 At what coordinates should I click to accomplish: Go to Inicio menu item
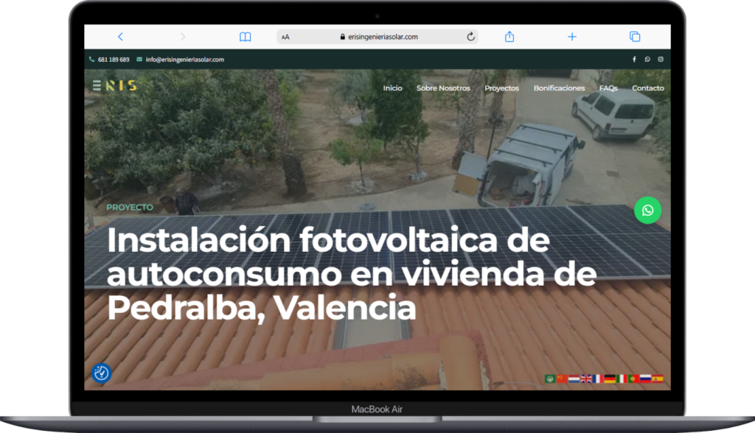pyautogui.click(x=392, y=88)
